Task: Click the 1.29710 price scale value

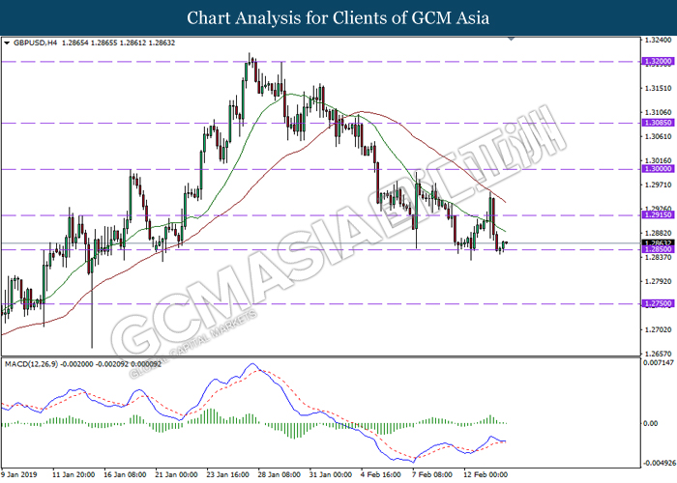Action: pyautogui.click(x=659, y=185)
